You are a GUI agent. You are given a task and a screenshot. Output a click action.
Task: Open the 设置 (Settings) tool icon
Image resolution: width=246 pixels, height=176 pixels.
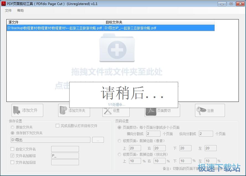[x=108, y=110]
